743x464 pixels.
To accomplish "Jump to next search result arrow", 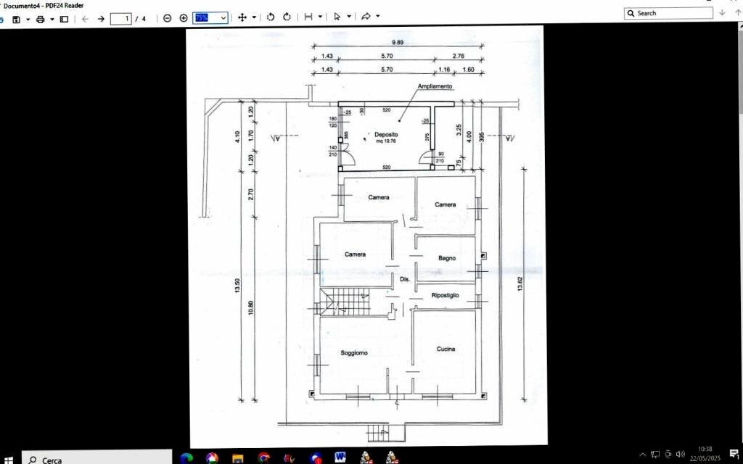I will [722, 13].
